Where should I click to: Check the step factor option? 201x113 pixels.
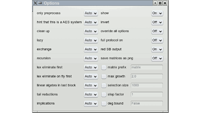click(x=104, y=95)
